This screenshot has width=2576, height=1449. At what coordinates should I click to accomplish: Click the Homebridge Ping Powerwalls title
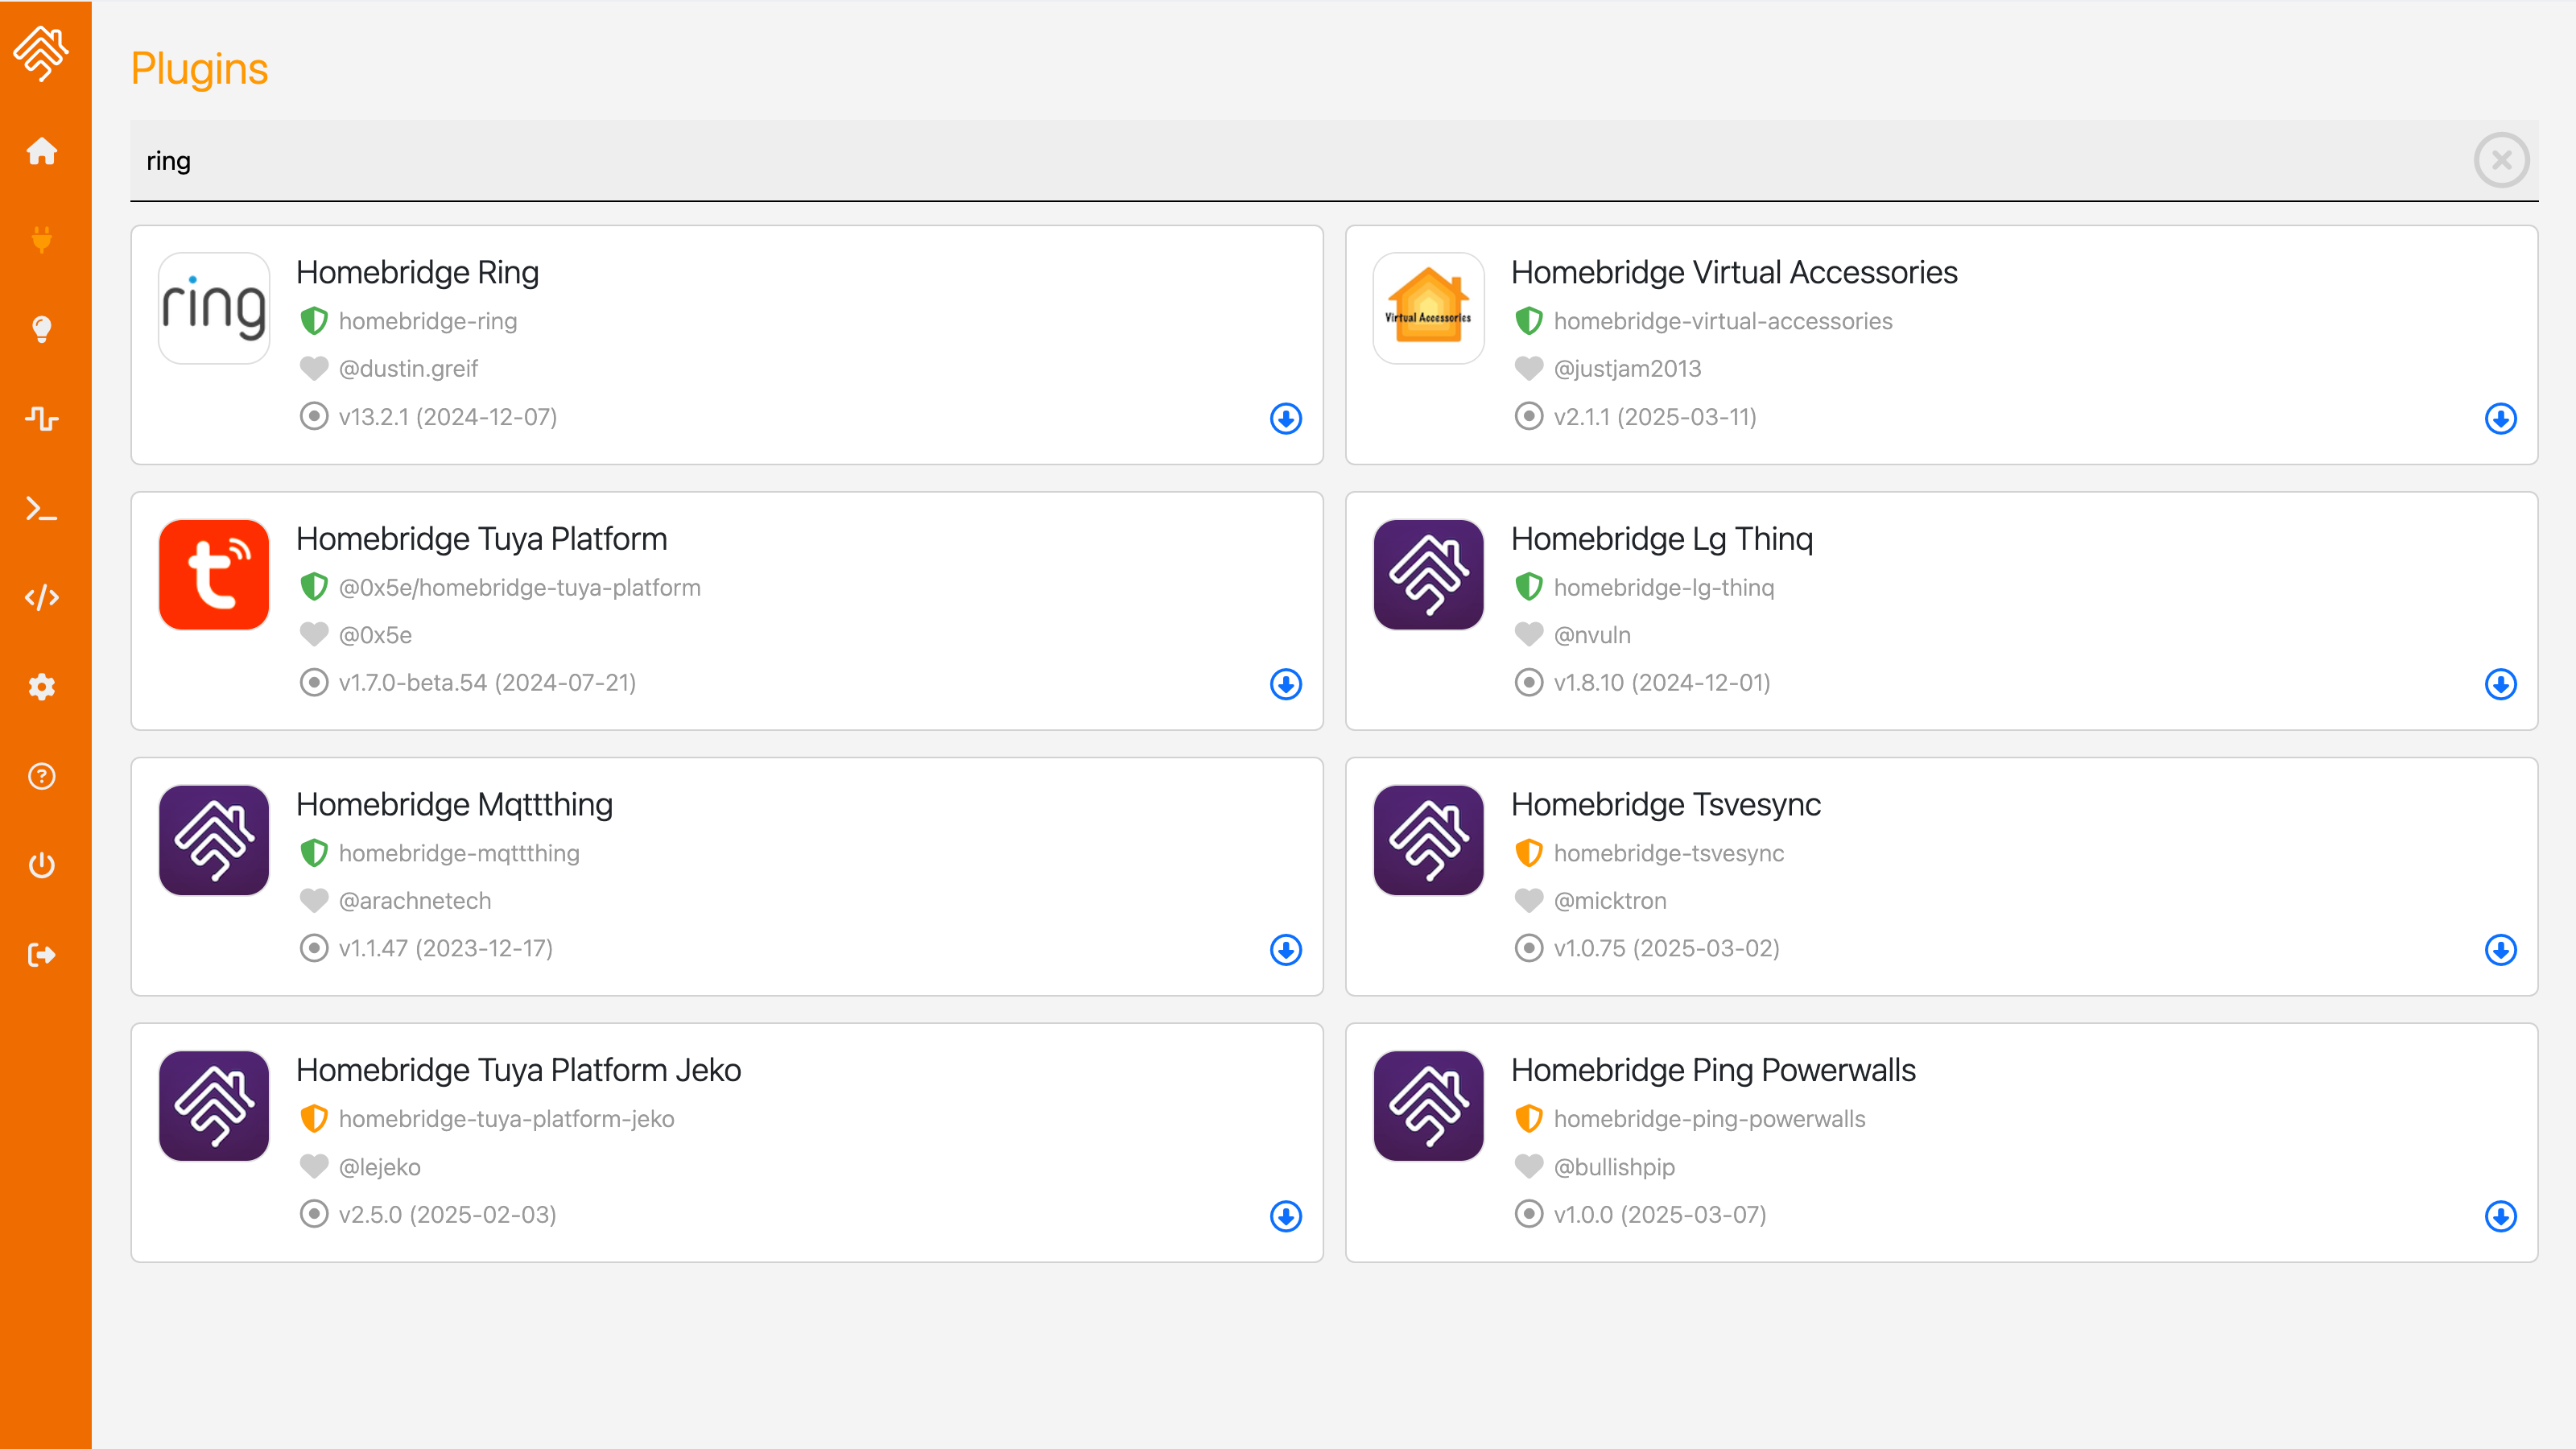[x=1713, y=1070]
